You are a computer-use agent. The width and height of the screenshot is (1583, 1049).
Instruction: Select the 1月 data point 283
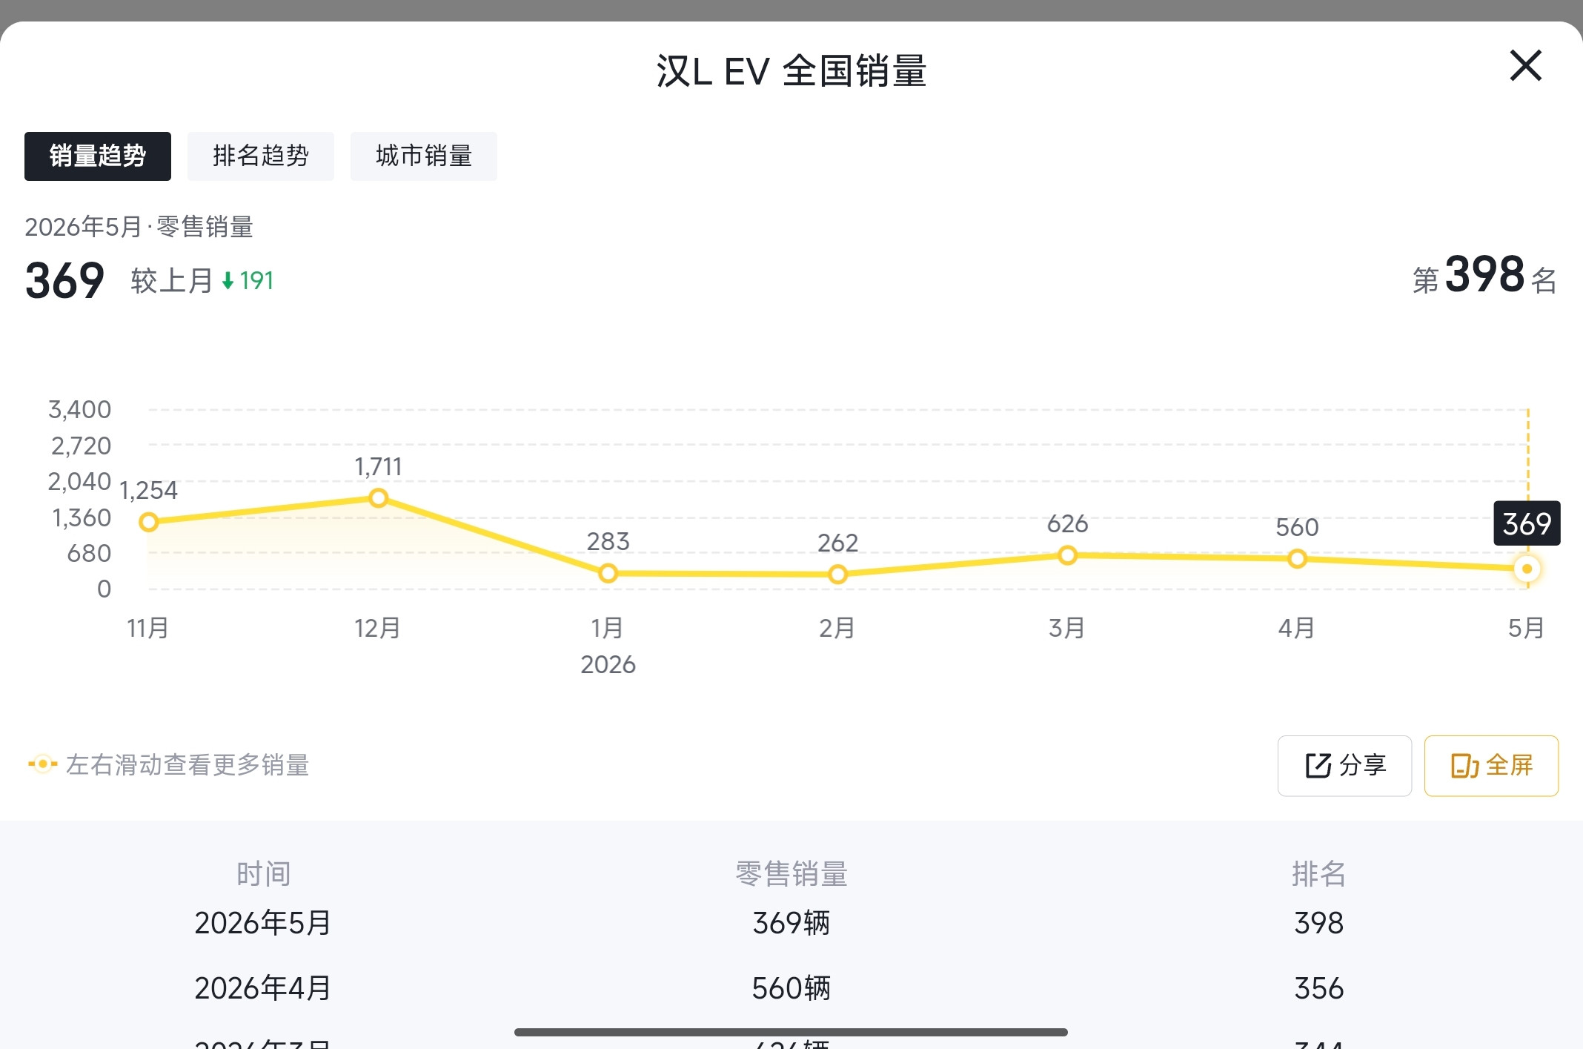click(608, 573)
